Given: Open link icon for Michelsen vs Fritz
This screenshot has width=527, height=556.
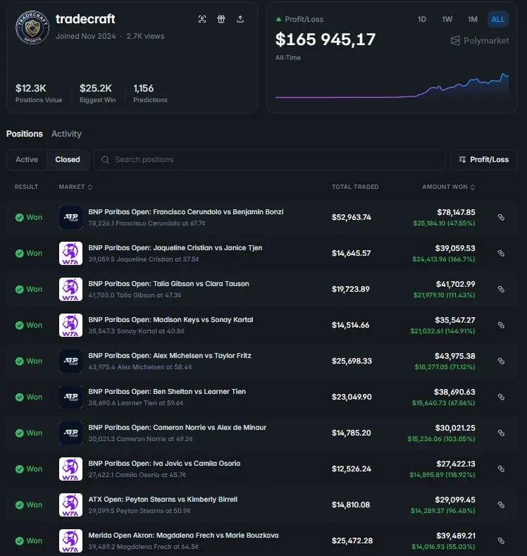Looking at the screenshot, I should coord(501,361).
